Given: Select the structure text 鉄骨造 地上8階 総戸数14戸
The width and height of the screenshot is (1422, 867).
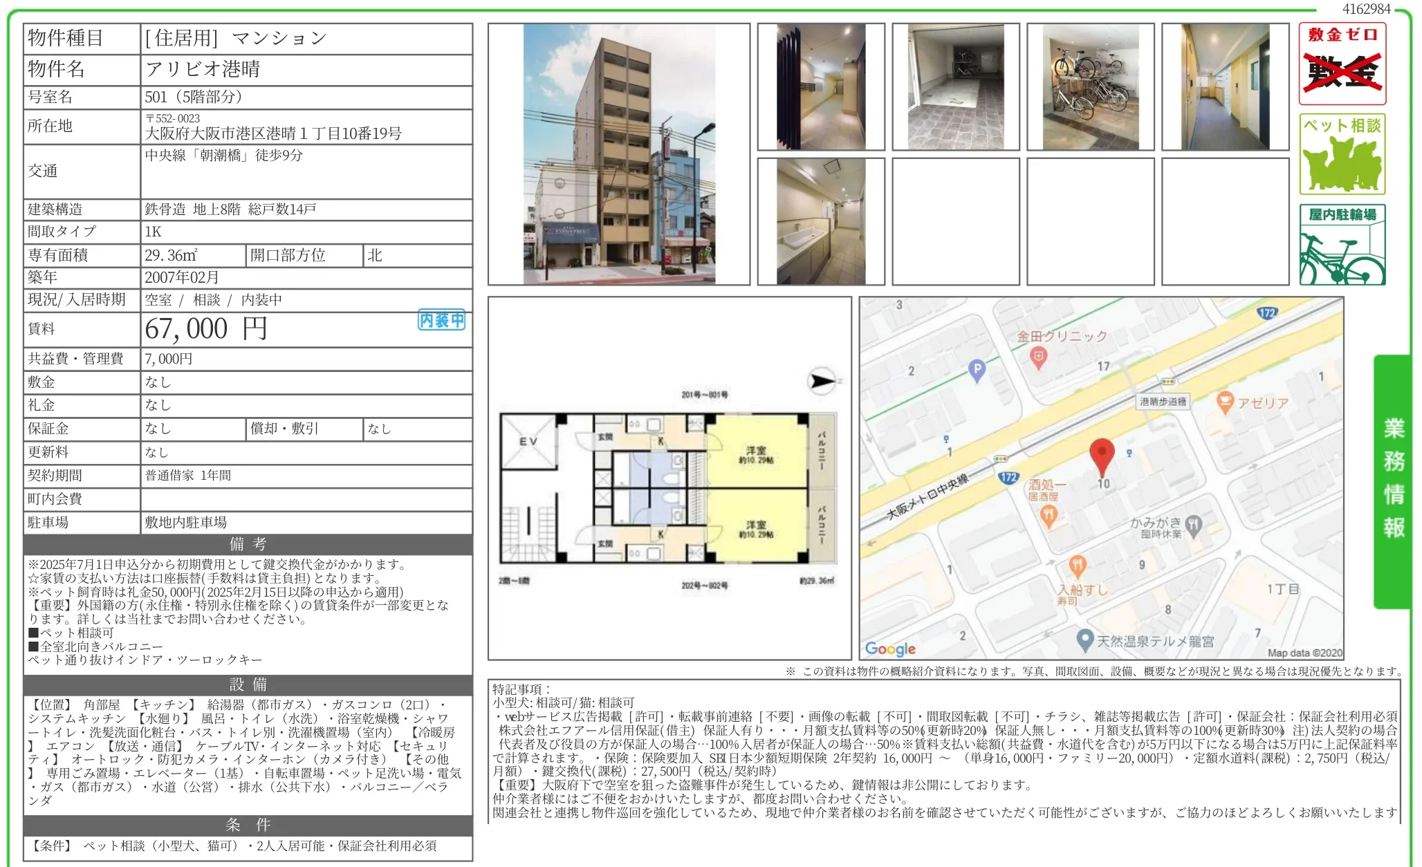Looking at the screenshot, I should pyautogui.click(x=230, y=209).
